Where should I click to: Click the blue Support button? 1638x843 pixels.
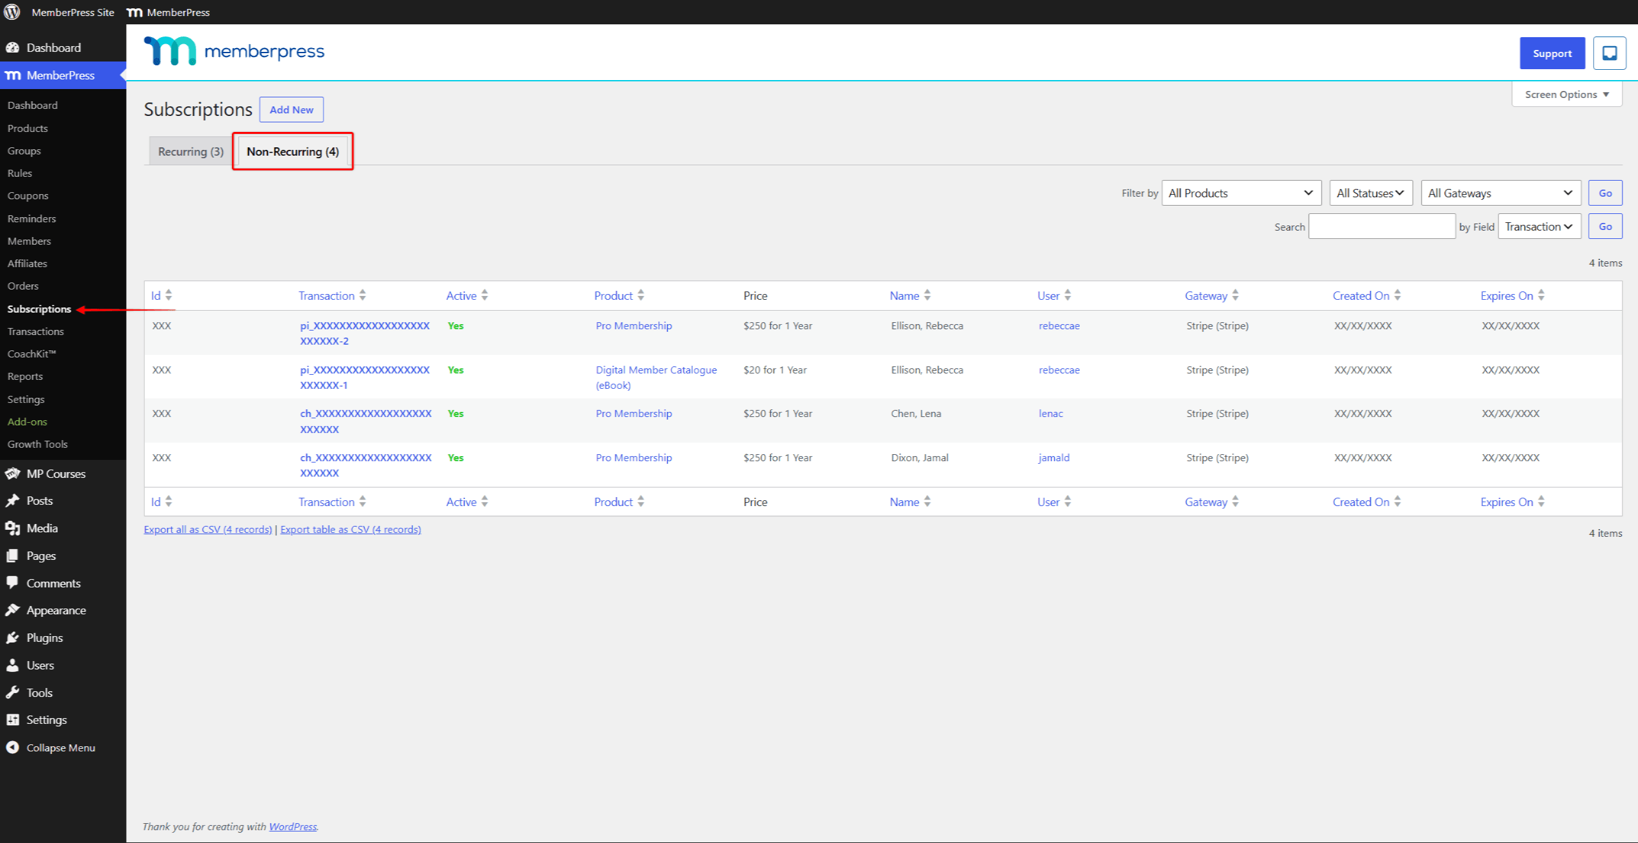pyautogui.click(x=1552, y=53)
